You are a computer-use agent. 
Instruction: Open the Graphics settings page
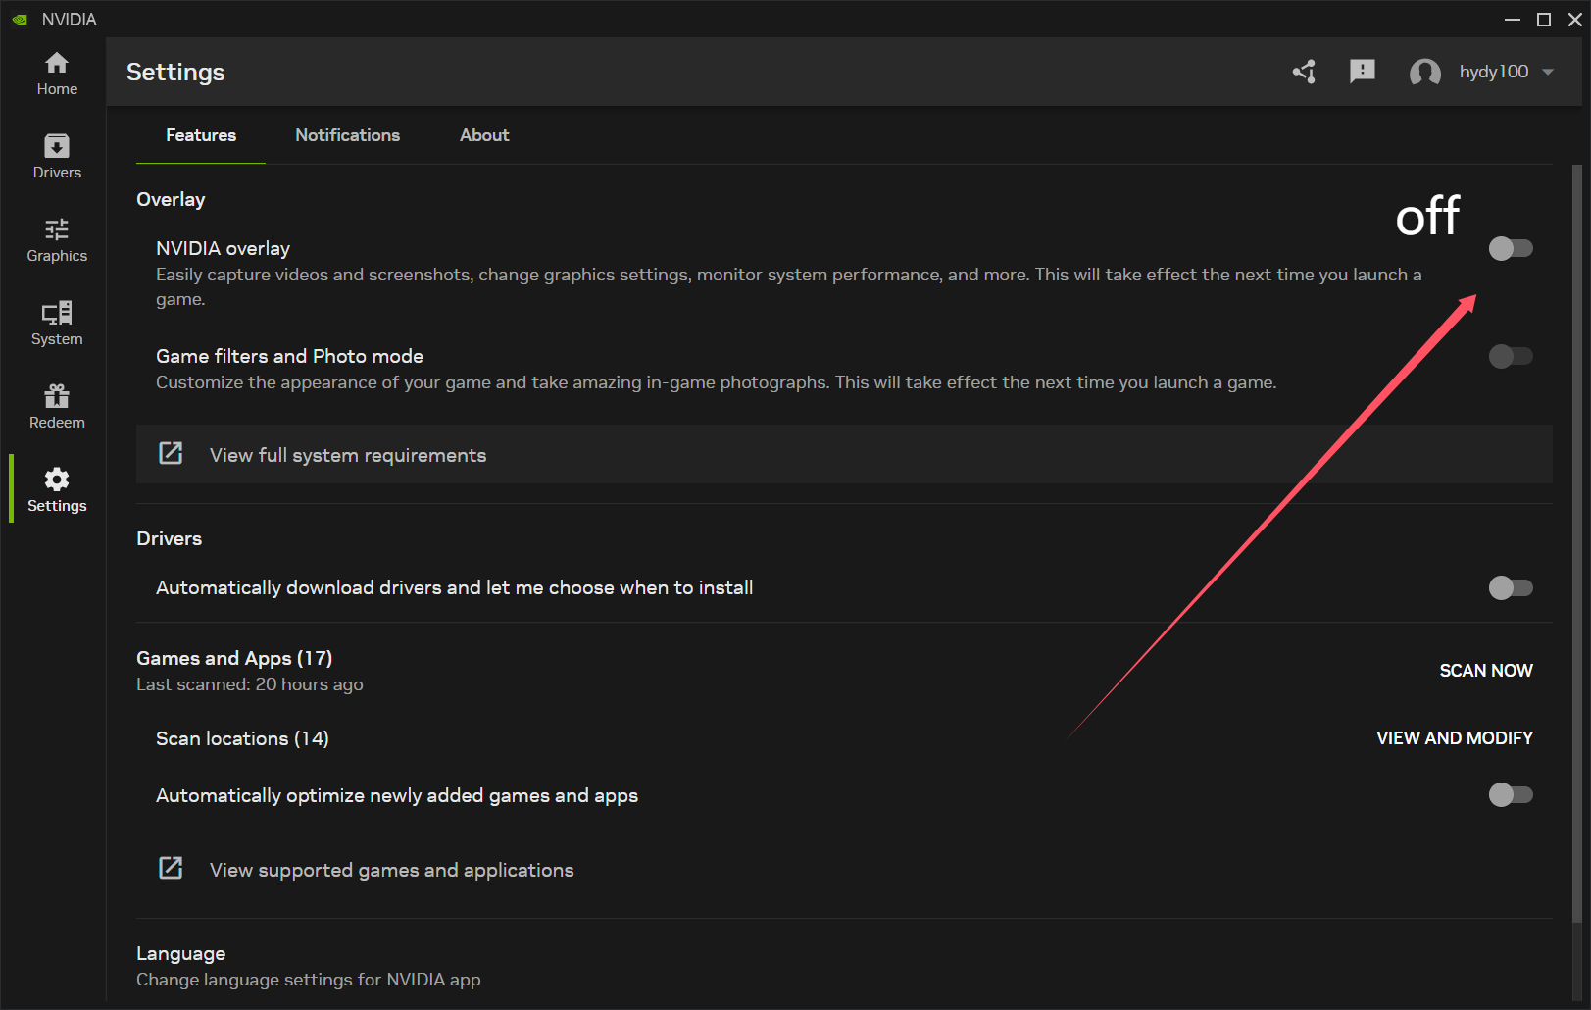click(57, 240)
